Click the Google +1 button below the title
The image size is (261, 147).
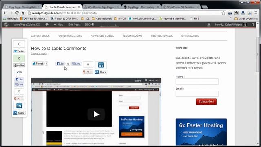coord(88,72)
